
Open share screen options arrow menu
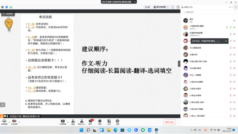click(x=68, y=122)
